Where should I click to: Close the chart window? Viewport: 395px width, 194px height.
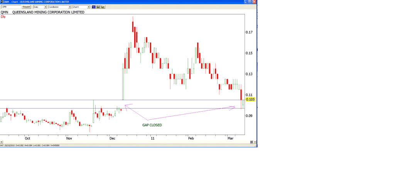pyautogui.click(x=255, y=2)
